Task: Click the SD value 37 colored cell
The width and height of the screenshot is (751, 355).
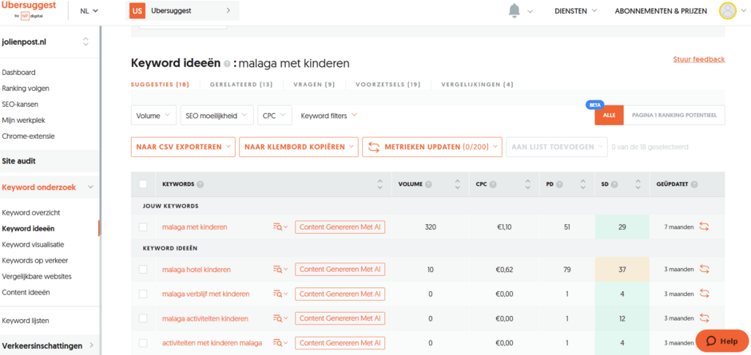Action: [622, 270]
